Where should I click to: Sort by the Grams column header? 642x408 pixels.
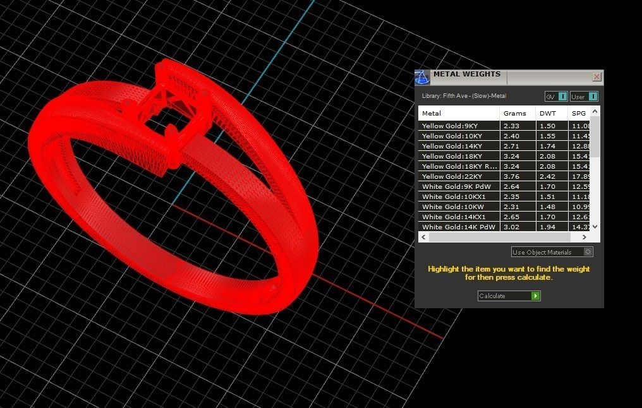click(x=518, y=113)
